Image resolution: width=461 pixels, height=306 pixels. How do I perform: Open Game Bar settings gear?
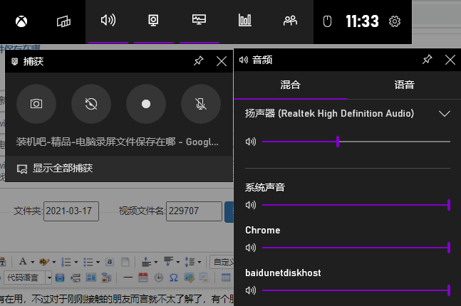[x=395, y=21]
